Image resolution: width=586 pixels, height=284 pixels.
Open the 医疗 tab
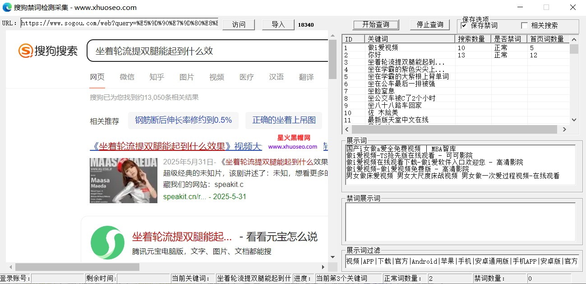tap(246, 77)
